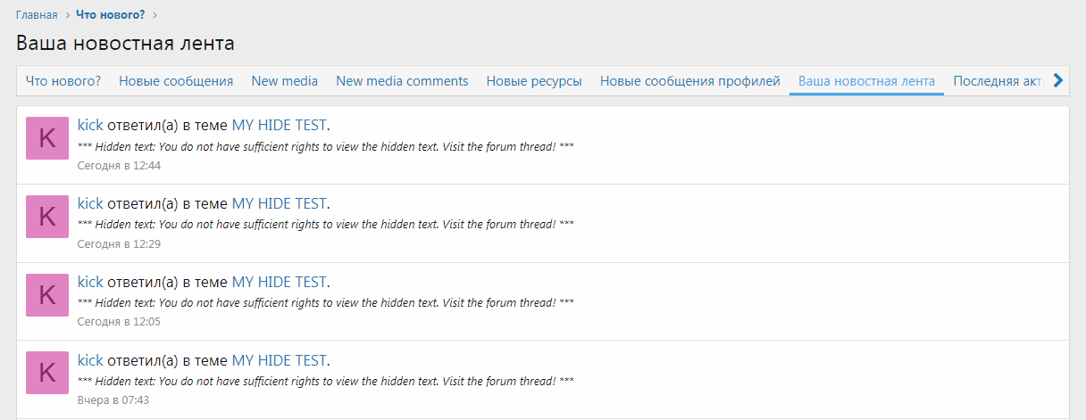Click kick's avatar in the 12:29 entry
This screenshot has width=1086, height=420.
pyautogui.click(x=47, y=216)
